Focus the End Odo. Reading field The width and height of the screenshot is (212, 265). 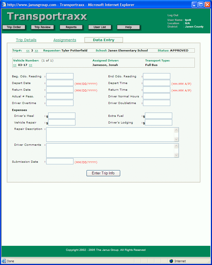pos(157,76)
